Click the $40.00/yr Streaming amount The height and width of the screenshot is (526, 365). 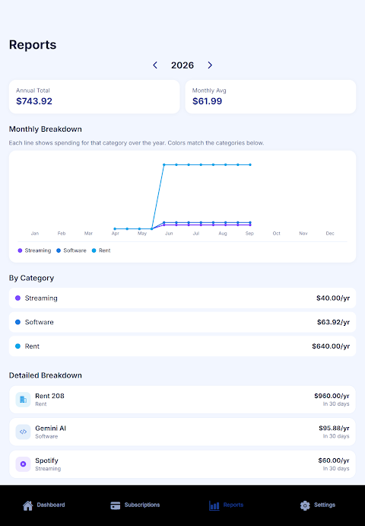(x=333, y=298)
